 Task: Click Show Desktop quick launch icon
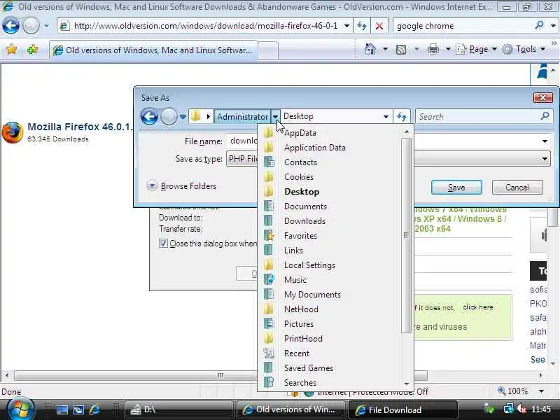62,409
